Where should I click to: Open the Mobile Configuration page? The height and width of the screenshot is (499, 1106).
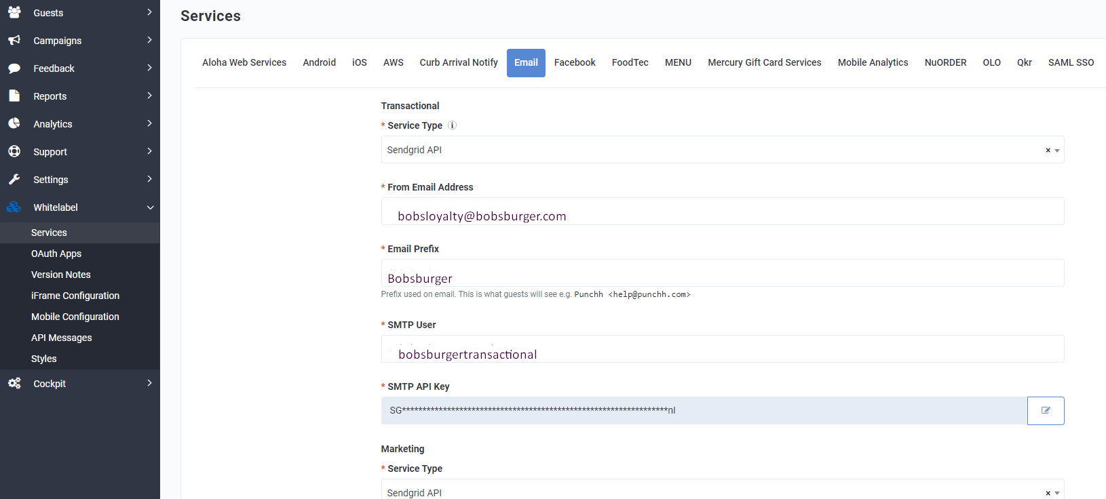click(75, 317)
